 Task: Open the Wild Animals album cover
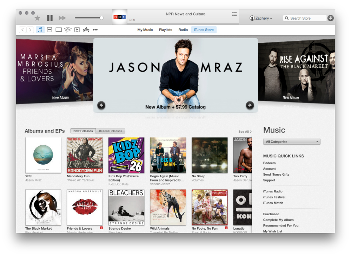pos(168,207)
